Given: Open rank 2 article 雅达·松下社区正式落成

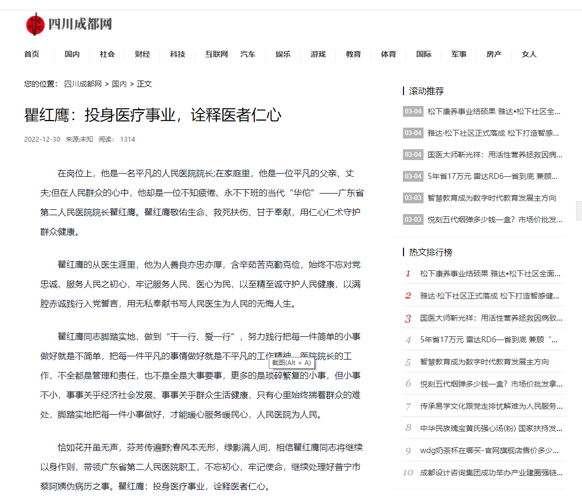Looking at the screenshot, I should (489, 296).
